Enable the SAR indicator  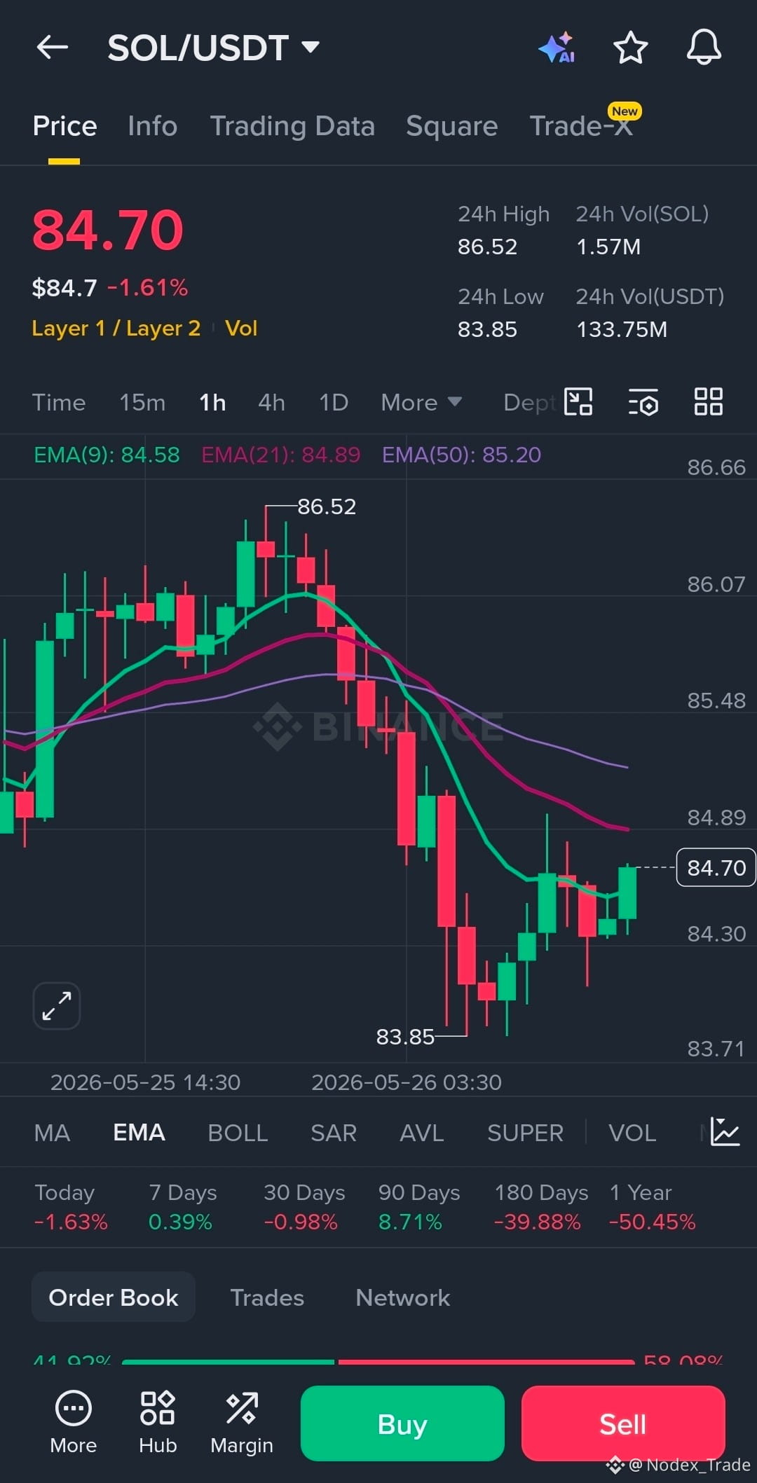point(334,1133)
